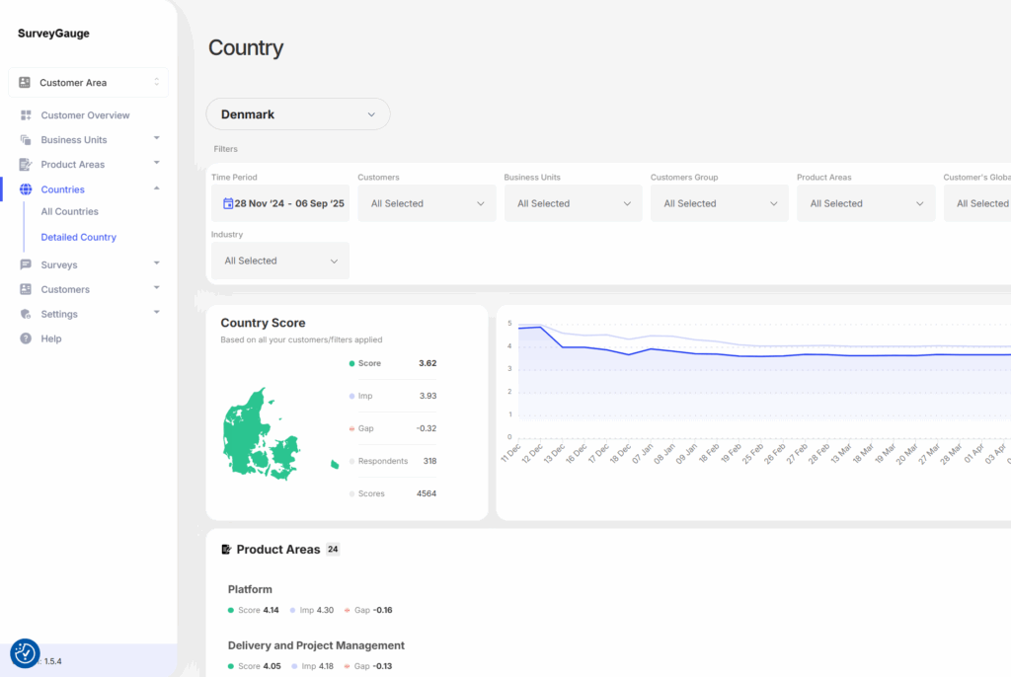The image size is (1011, 677).
Task: Click the calendar icon in Time Period
Action: pos(228,203)
